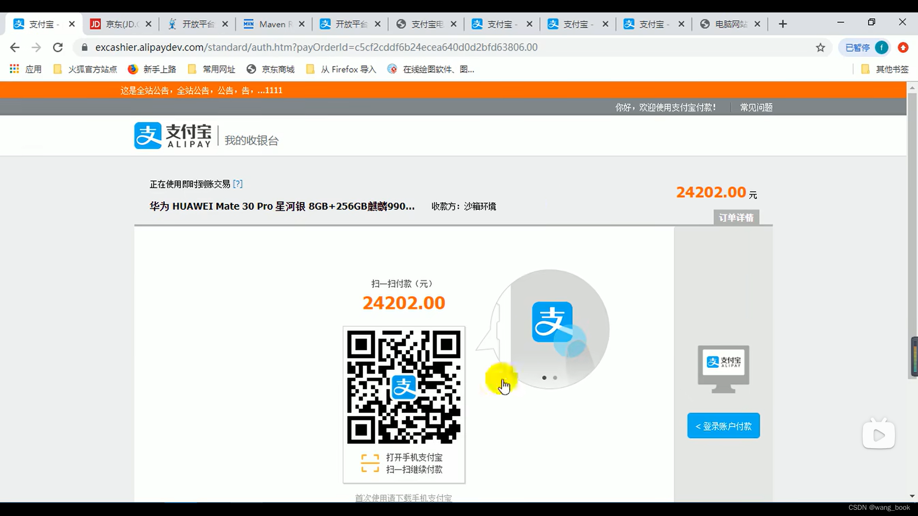Open the 常见问题 link
The height and width of the screenshot is (516, 918).
[x=756, y=107]
